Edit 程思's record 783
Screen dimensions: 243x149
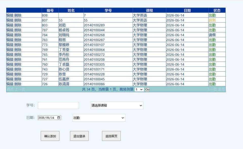10,40
